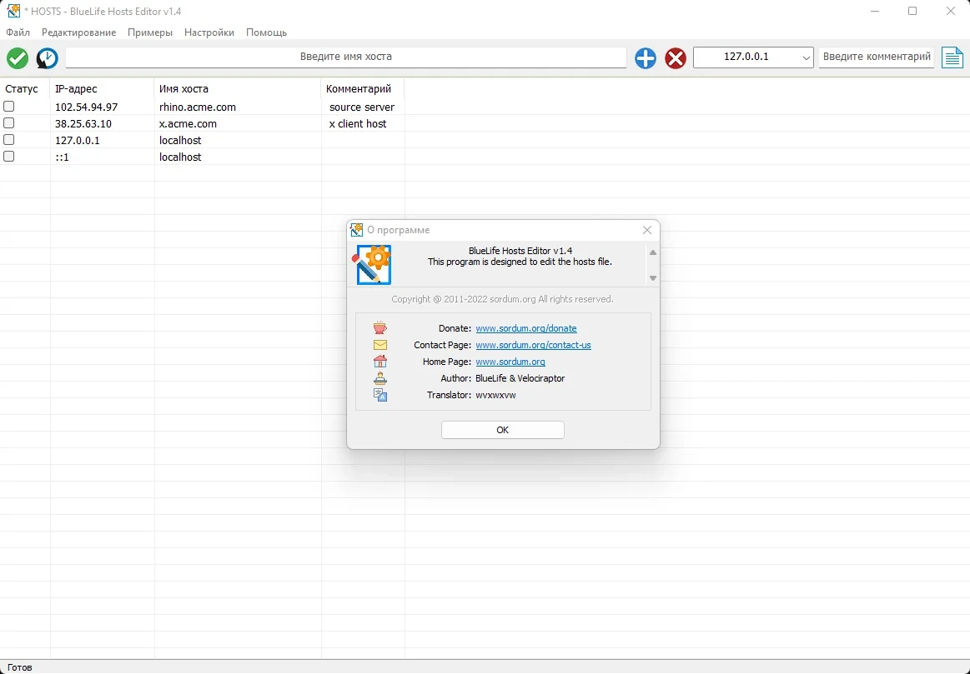Toggle the checkbox for the 127.0.0.1 localhost row

[x=8, y=140]
